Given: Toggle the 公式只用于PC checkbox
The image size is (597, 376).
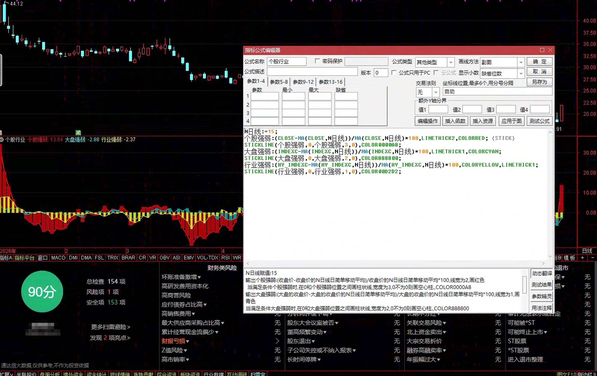Looking at the screenshot, I should point(394,72).
